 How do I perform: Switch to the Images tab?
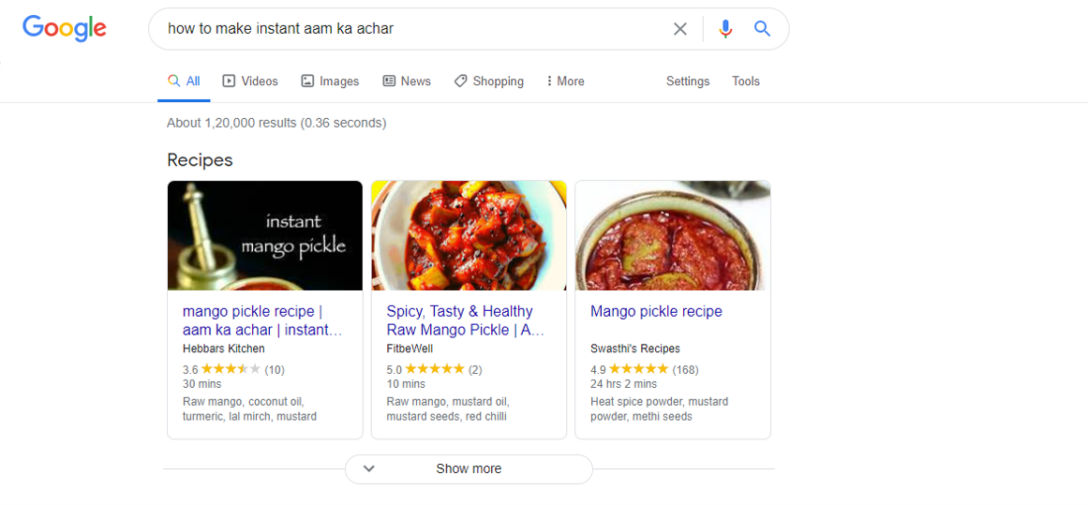click(330, 82)
